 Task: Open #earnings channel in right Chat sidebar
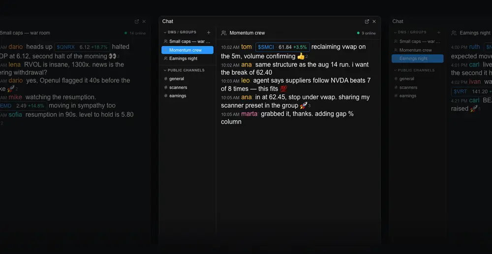tap(418, 96)
